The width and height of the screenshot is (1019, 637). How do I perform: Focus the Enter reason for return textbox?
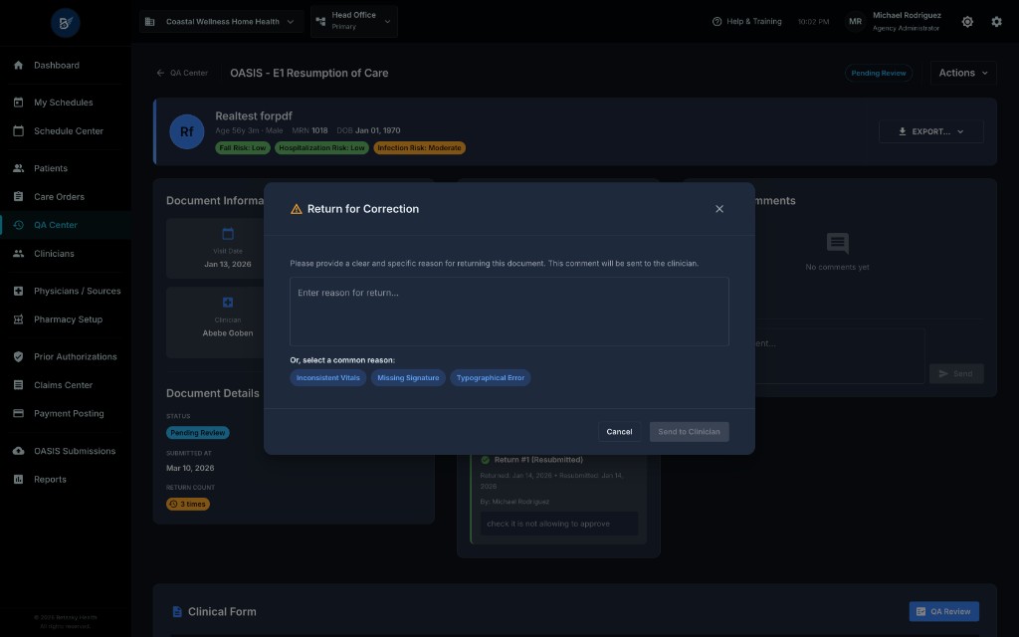(x=509, y=312)
